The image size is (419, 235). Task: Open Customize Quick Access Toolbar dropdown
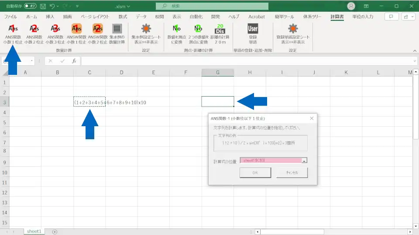pos(77,6)
